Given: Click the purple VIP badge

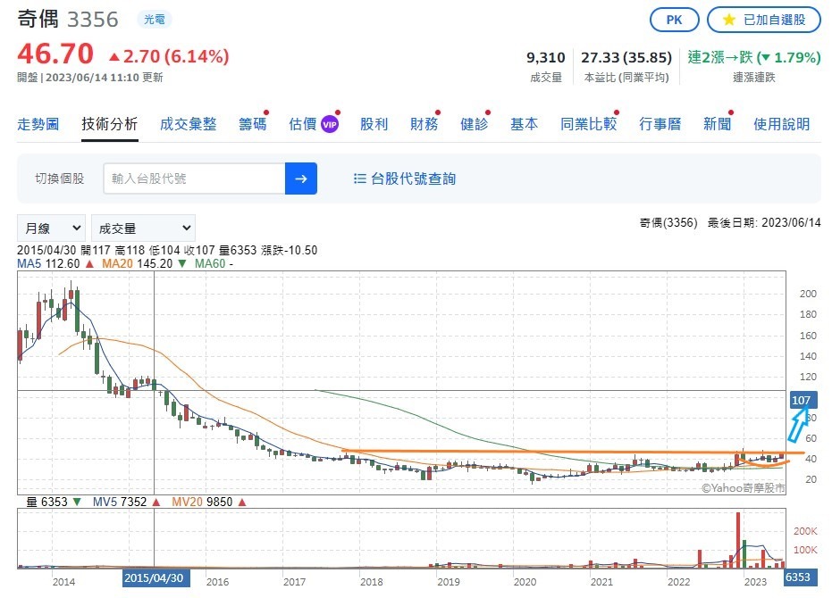Looking at the screenshot, I should [330, 124].
